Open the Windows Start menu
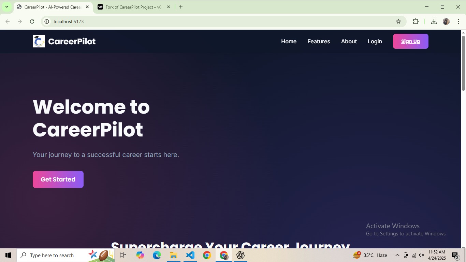This screenshot has height=262, width=466. [x=8, y=255]
